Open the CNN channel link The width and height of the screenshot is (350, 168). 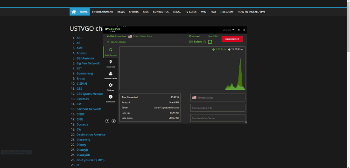tap(80, 120)
